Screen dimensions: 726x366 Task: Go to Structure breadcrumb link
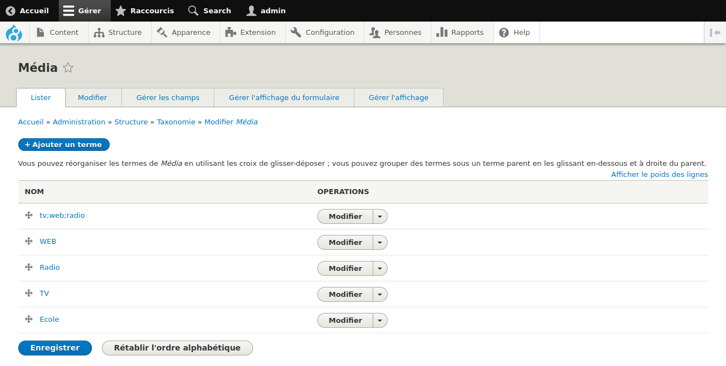pyautogui.click(x=131, y=122)
